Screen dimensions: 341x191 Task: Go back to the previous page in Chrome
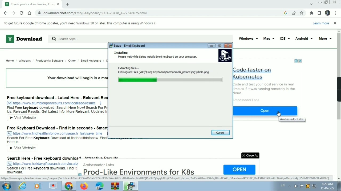tap(6, 13)
